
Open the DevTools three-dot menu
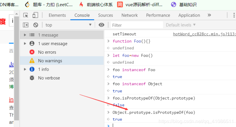234,15
